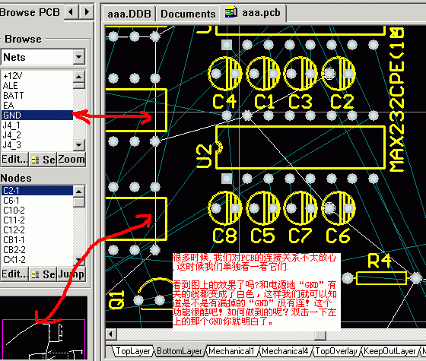The height and width of the screenshot is (361, 426).
Task: Click the Edit button under Nets
Action: click(14, 160)
